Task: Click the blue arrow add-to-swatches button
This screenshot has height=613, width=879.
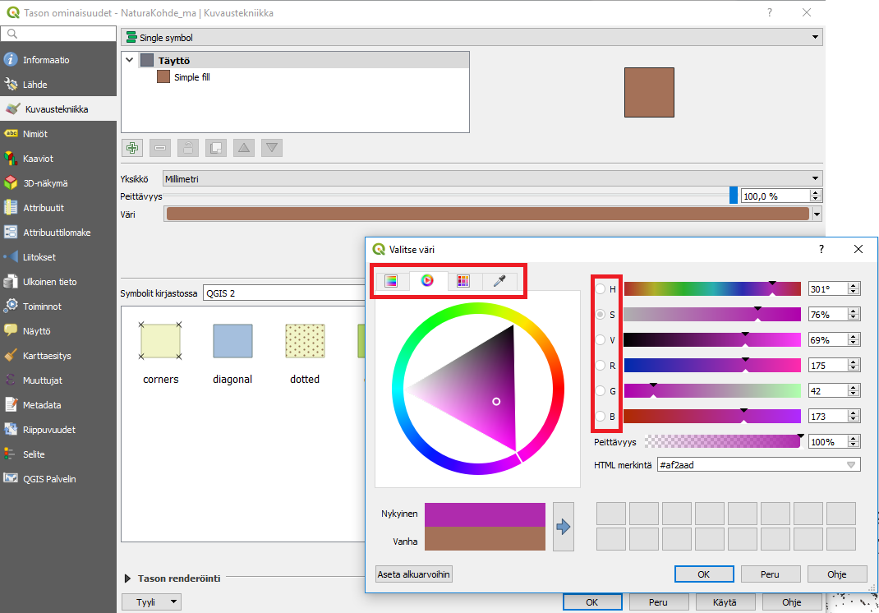Action: [563, 527]
